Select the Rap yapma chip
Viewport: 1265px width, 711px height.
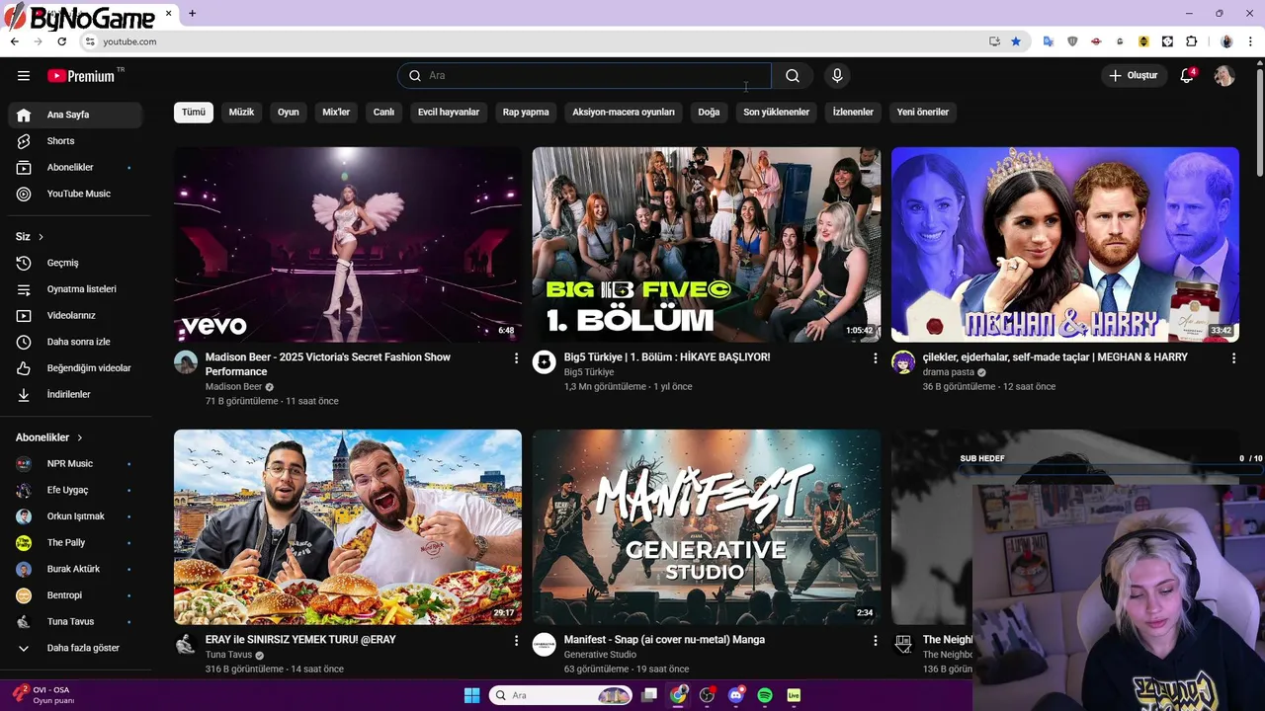pos(526,113)
